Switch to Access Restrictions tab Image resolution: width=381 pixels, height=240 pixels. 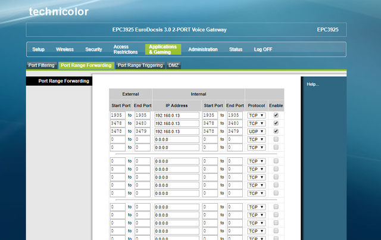[x=126, y=49]
